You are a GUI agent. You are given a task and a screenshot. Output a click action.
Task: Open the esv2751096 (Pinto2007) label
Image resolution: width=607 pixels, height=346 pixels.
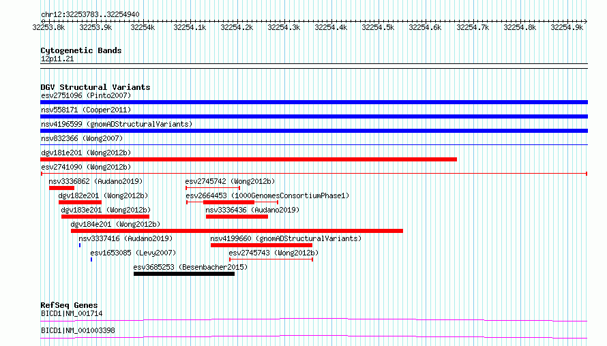[86, 95]
